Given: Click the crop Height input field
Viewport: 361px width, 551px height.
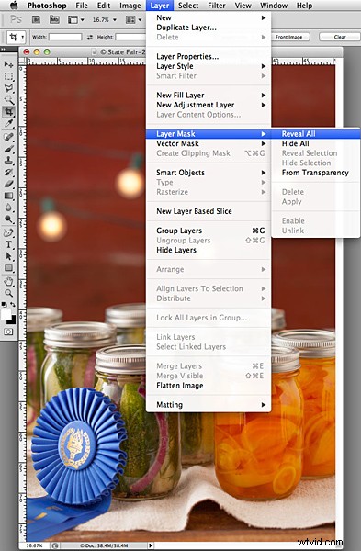Looking at the screenshot, I should pyautogui.click(x=130, y=37).
